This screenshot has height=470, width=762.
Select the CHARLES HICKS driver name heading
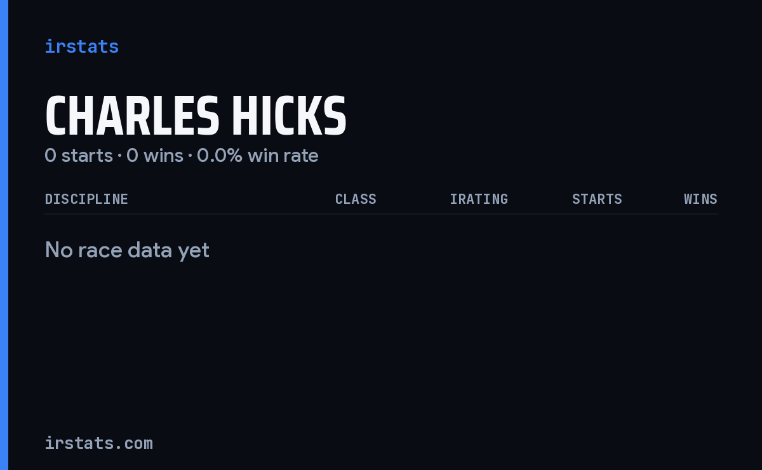pos(196,116)
